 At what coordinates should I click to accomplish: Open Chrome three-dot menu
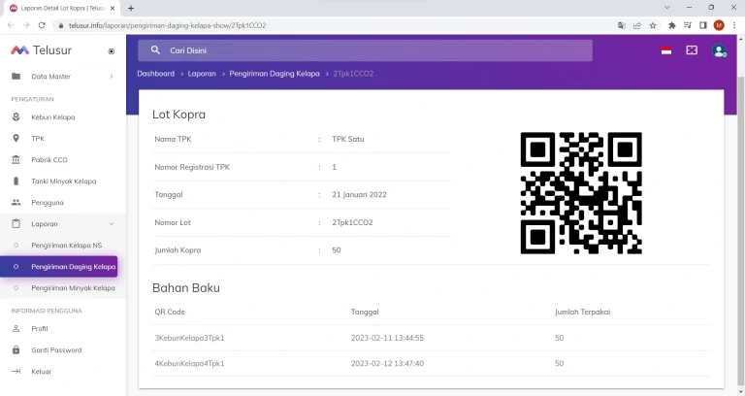[734, 25]
